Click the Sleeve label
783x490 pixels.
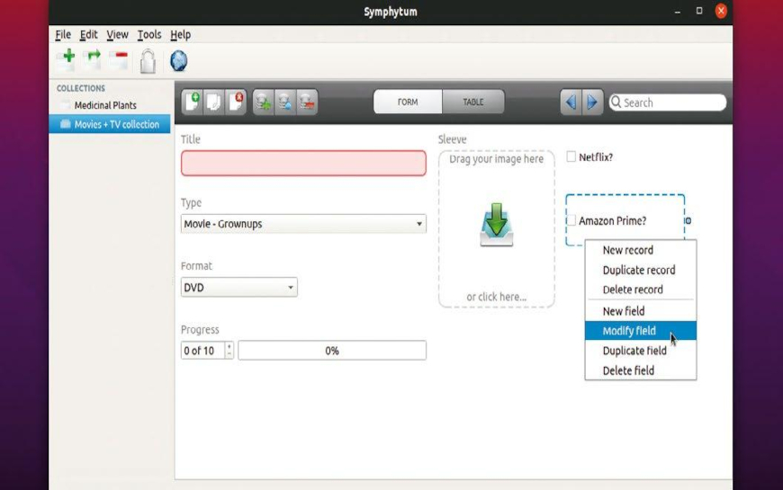(452, 139)
